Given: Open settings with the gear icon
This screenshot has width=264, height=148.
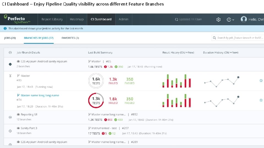Looking at the screenshot, I should pos(218,20).
